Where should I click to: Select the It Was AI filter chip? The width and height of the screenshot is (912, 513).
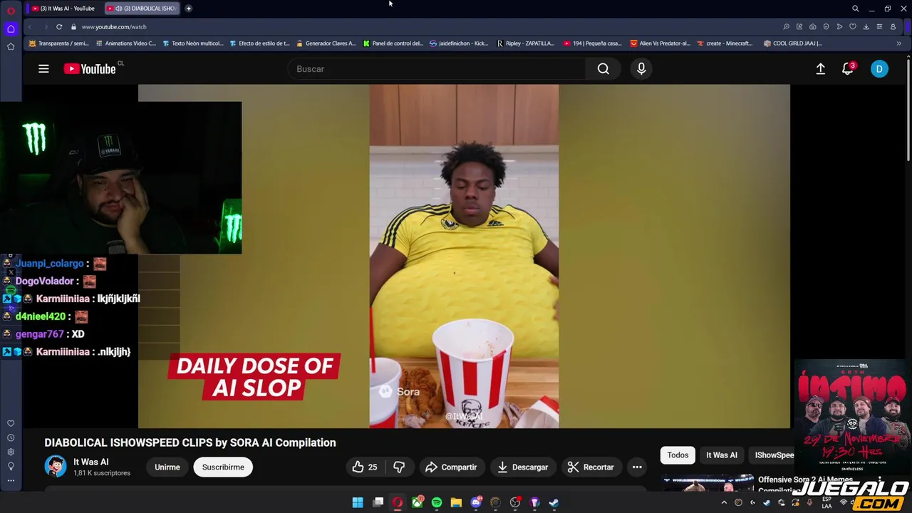point(722,455)
